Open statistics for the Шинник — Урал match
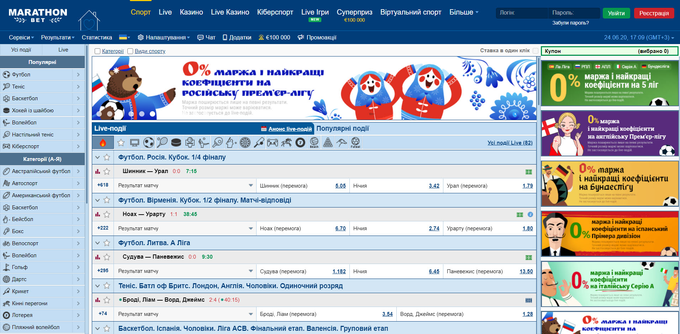The image size is (680, 334). (x=98, y=171)
